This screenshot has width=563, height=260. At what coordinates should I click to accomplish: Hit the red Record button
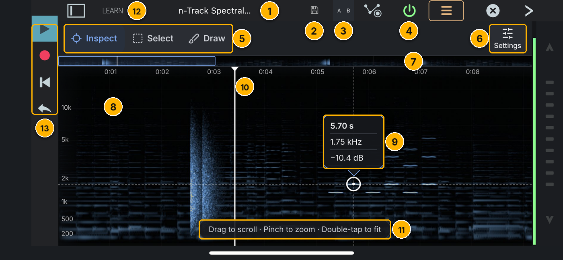pos(45,55)
